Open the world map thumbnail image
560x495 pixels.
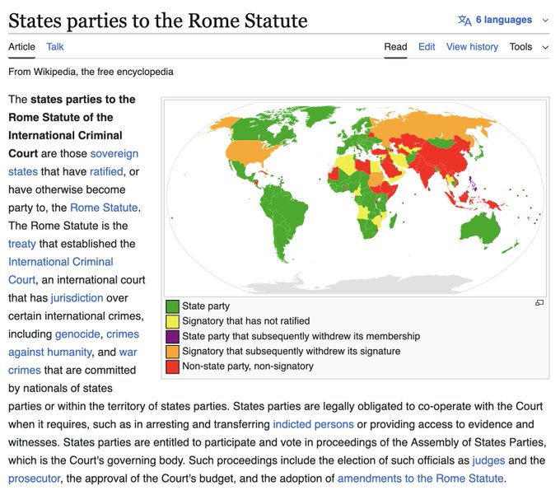point(355,198)
